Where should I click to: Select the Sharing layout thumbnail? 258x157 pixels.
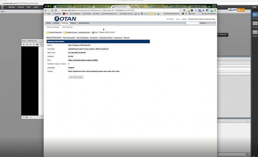(255, 14)
